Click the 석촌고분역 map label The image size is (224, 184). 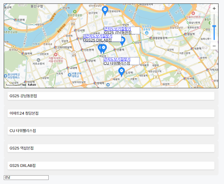click(x=185, y=53)
